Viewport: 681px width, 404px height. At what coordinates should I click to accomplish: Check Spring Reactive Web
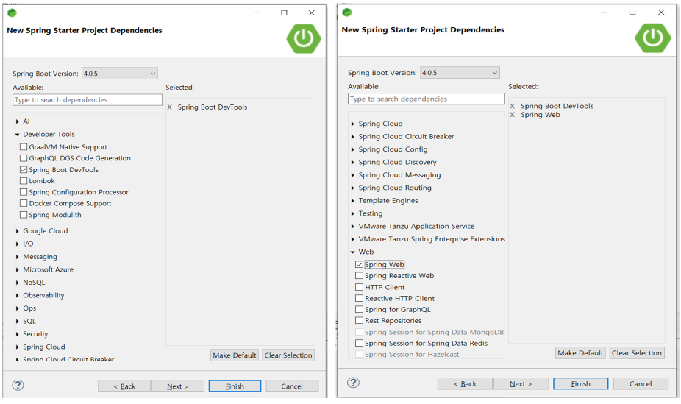point(359,275)
